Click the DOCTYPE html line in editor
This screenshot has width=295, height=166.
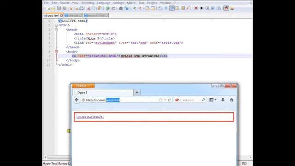point(73,21)
